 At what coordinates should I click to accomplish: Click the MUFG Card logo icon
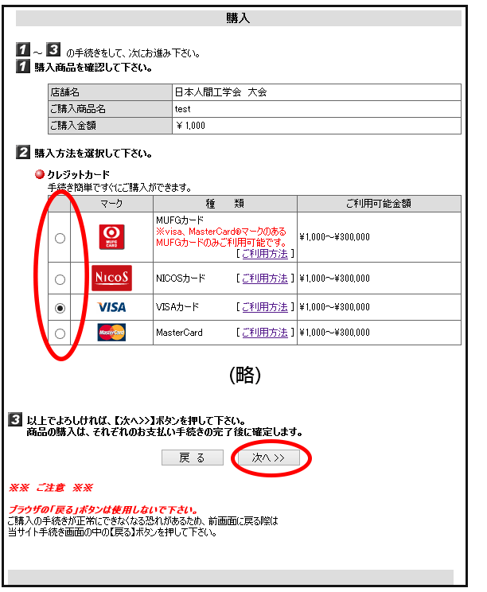(111, 237)
